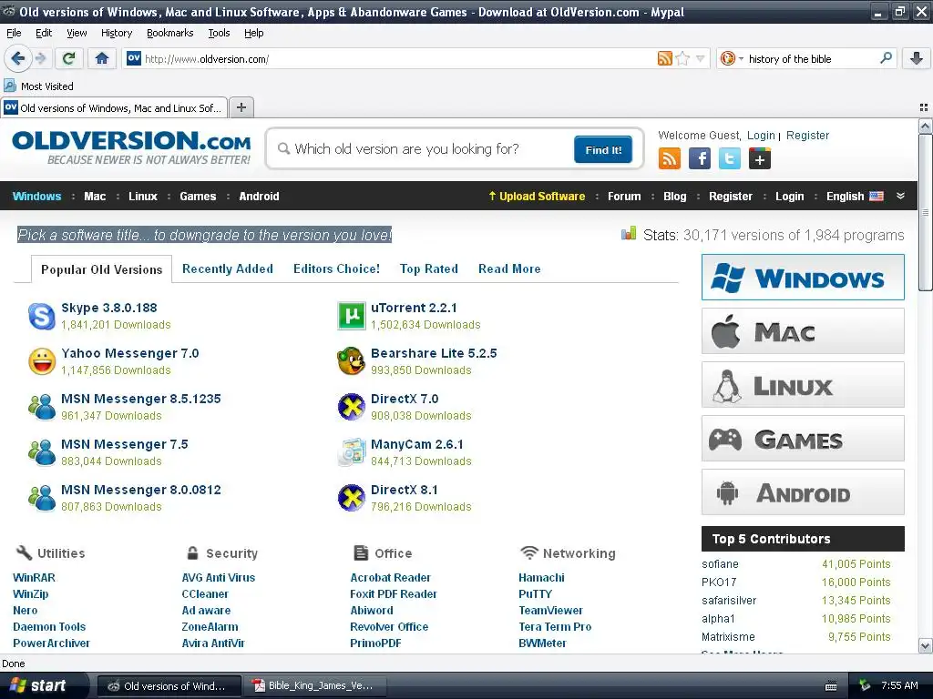This screenshot has height=699, width=933.
Task: Open the File menu
Action: [14, 33]
